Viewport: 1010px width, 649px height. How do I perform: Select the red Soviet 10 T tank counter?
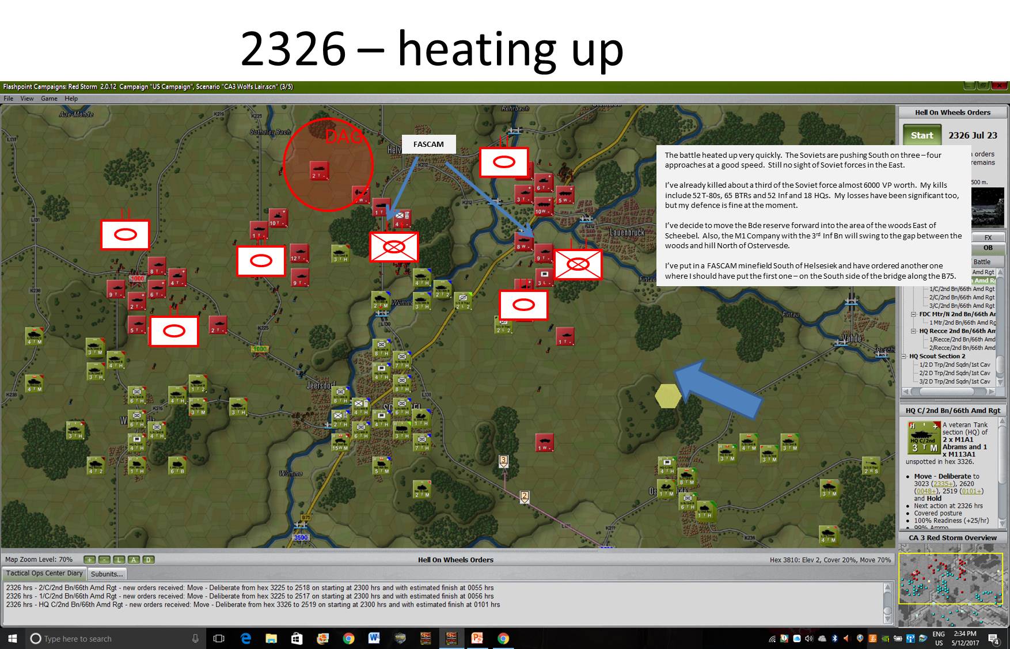[278, 218]
